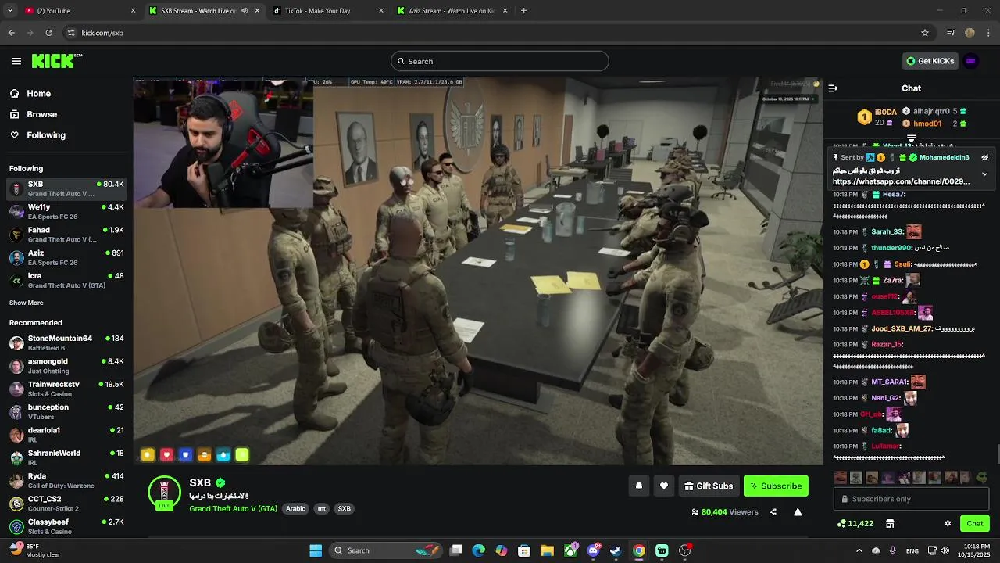Open the user profile avatar menu
Viewport: 1000px width, 563px height.
click(971, 61)
